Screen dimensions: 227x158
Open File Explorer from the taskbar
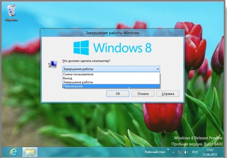(30, 152)
